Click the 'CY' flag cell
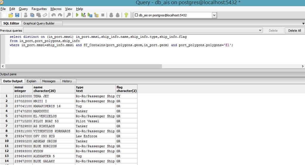 click(126, 96)
